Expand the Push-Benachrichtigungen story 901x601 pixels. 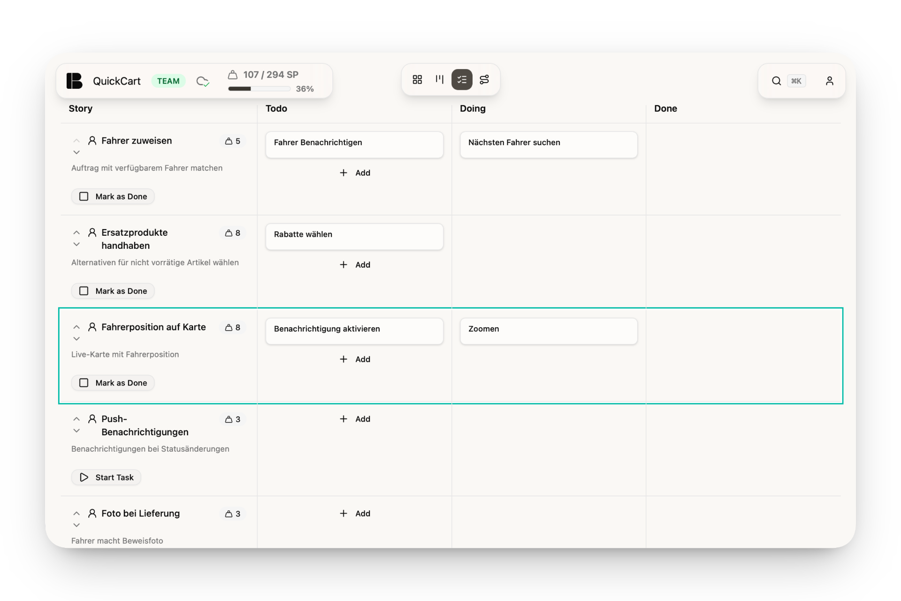point(76,431)
